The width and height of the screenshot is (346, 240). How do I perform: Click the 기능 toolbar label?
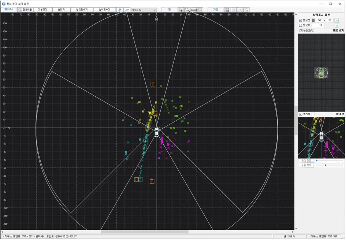pos(215,10)
